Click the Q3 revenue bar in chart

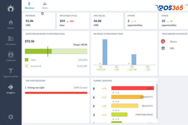[x=134, y=59]
